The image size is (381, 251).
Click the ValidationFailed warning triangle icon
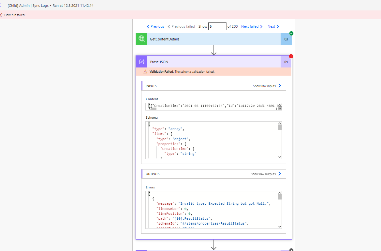(145, 71)
